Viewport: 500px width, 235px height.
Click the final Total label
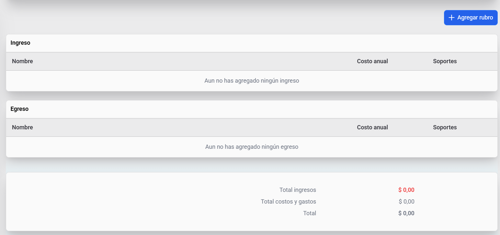click(309, 213)
